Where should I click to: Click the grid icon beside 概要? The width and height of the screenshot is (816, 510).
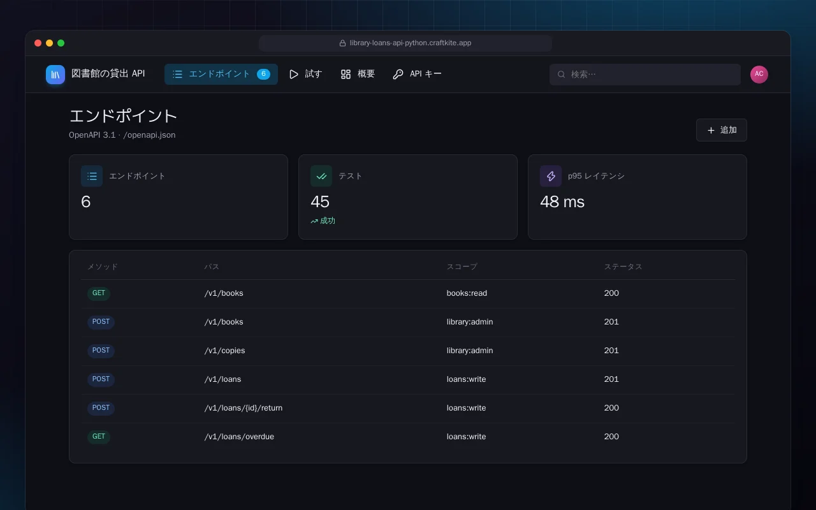point(346,75)
